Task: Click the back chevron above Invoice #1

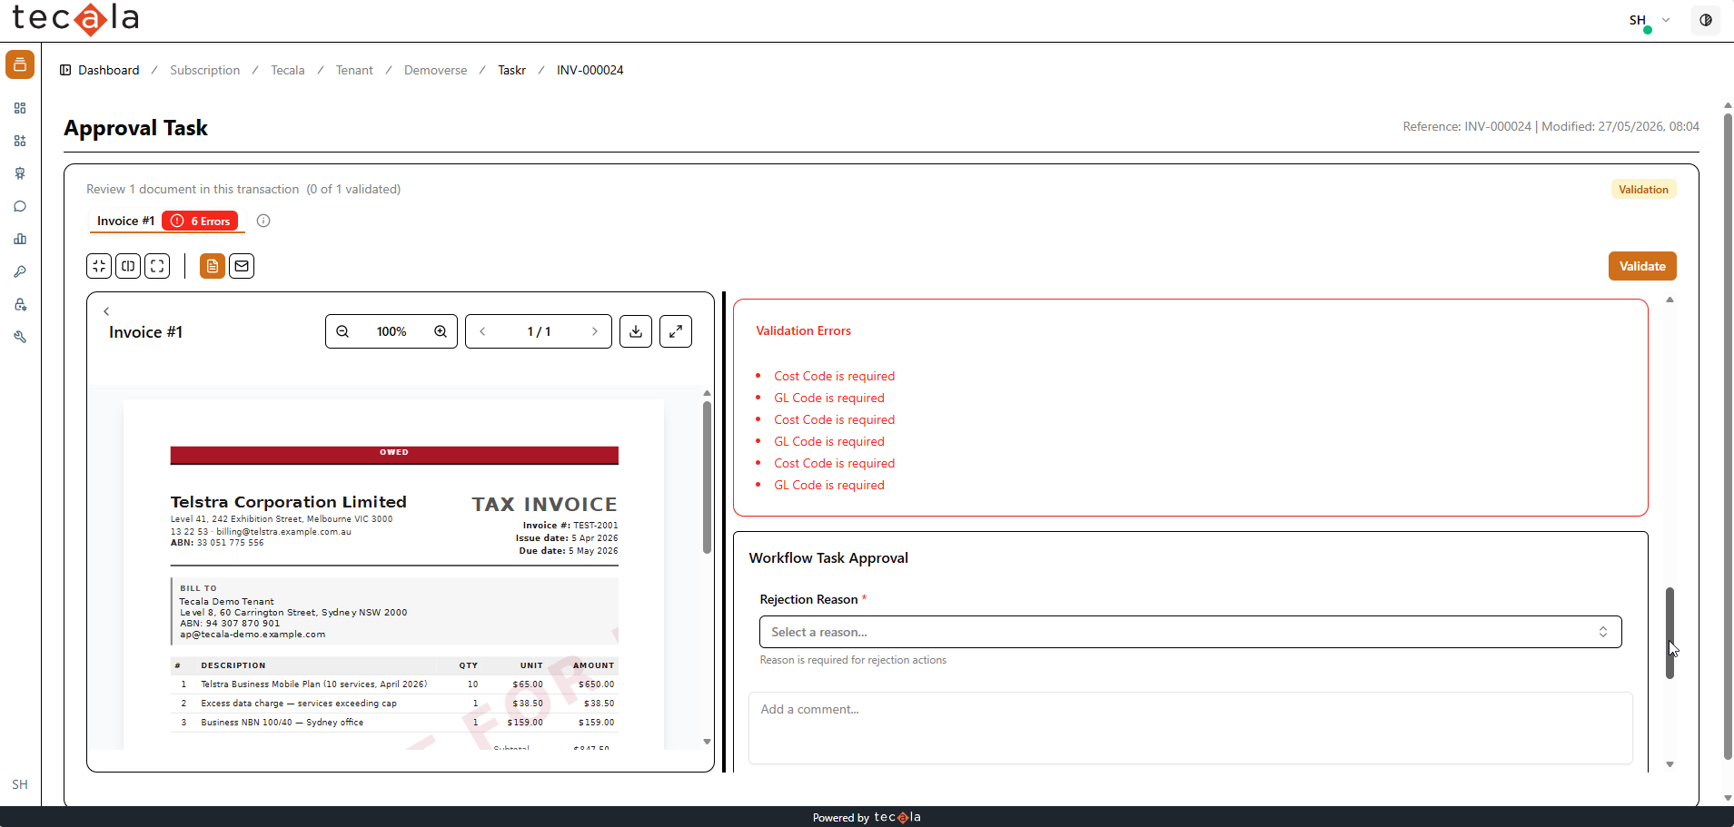Action: [x=106, y=311]
